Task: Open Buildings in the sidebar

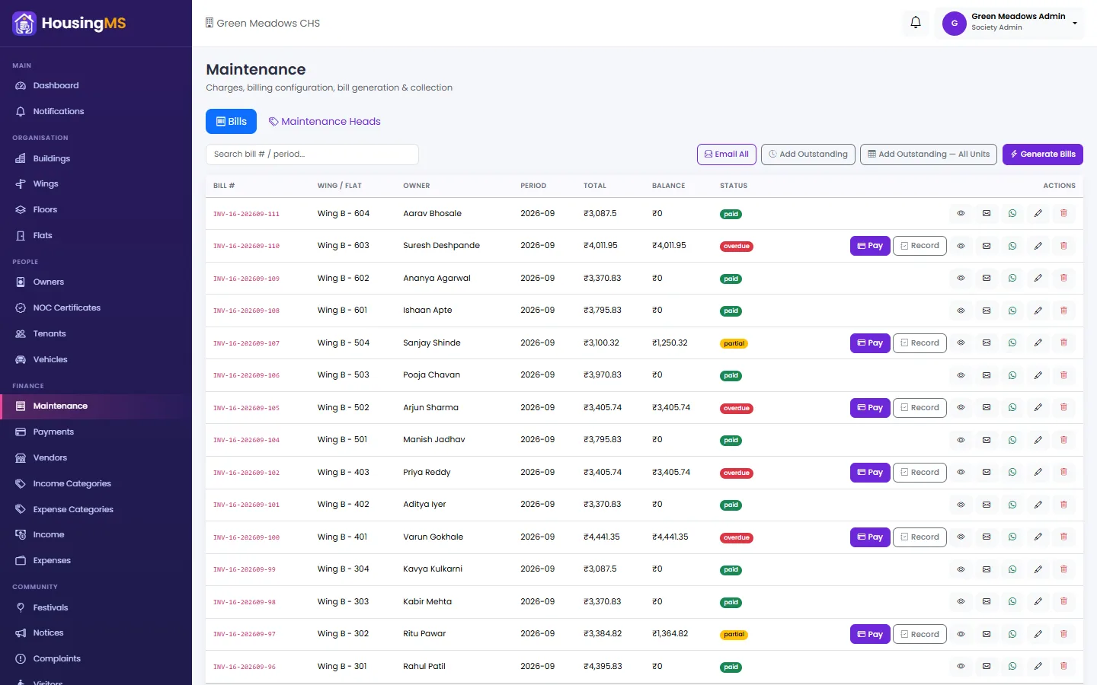Action: pyautogui.click(x=96, y=159)
